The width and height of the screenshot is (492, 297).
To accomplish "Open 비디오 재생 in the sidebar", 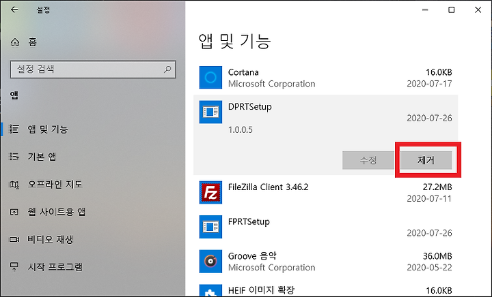I will pos(51,240).
